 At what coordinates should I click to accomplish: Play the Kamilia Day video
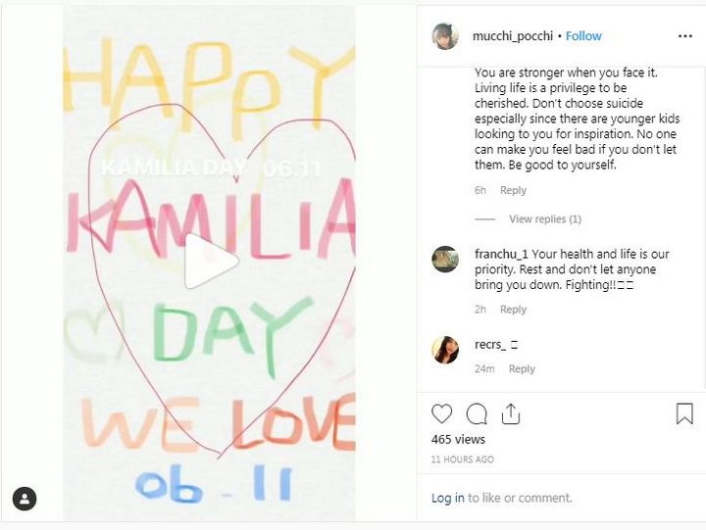[211, 263]
